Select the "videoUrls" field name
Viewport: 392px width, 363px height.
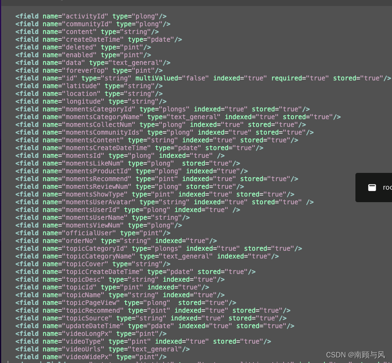click(83, 349)
